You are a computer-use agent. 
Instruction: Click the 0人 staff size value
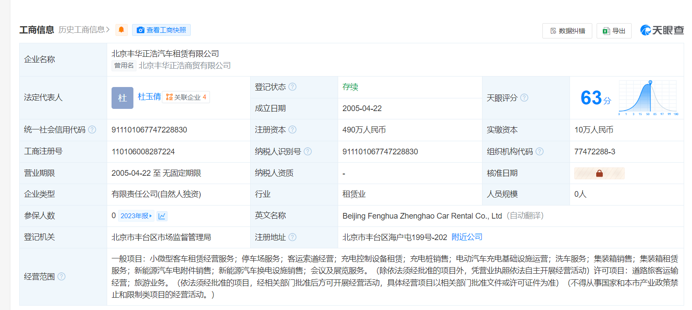(580, 194)
